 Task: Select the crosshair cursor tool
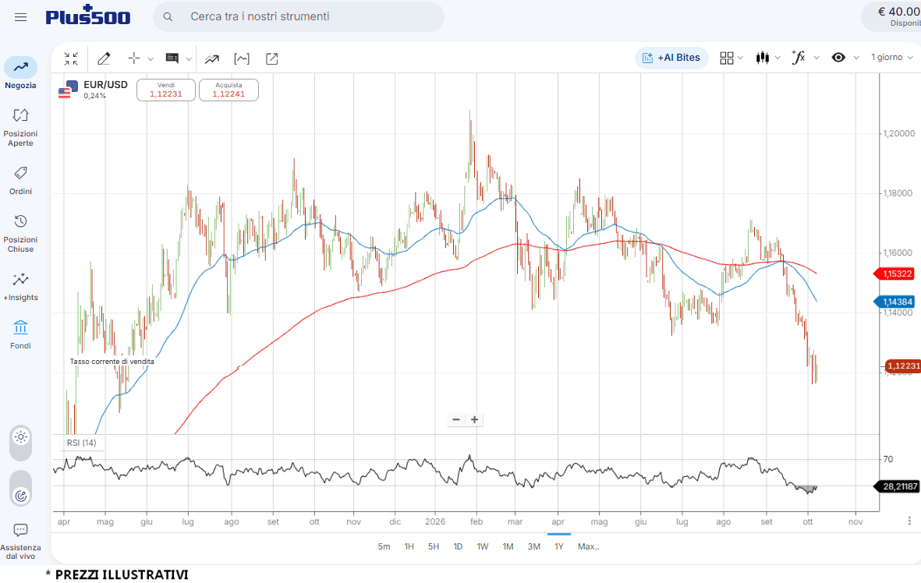pyautogui.click(x=134, y=58)
